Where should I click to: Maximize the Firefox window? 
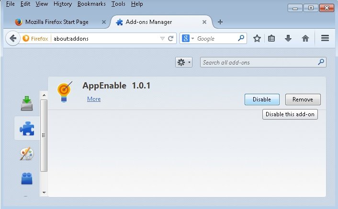point(311,8)
